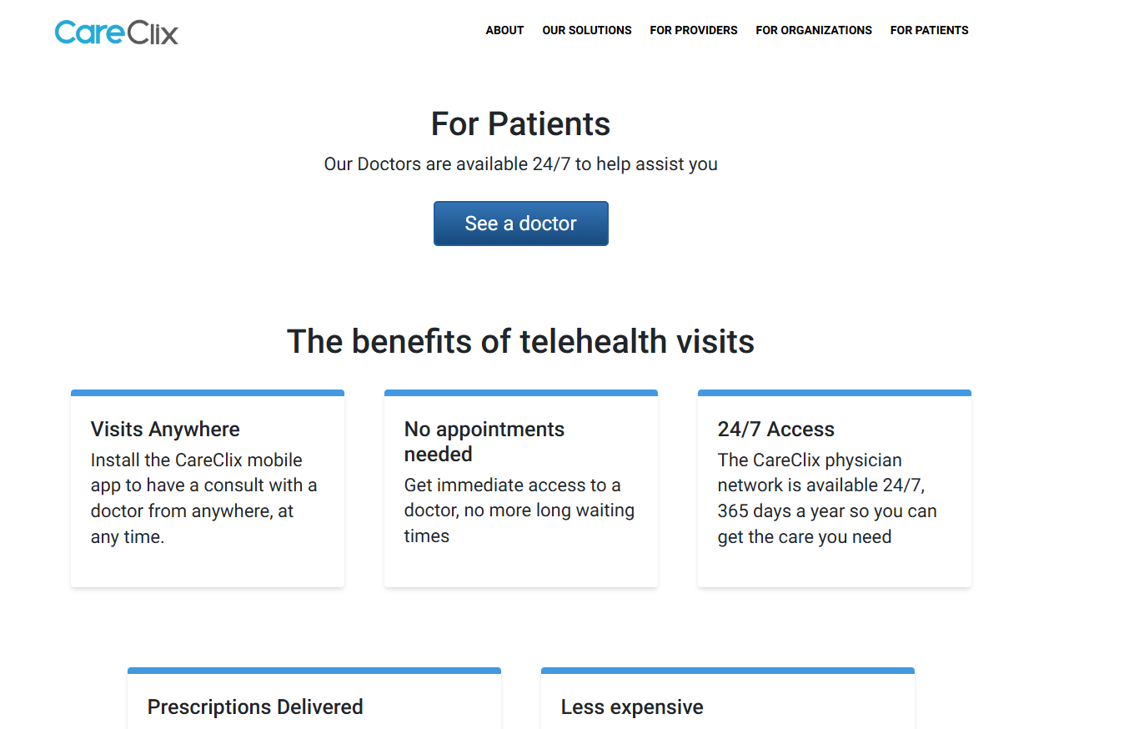
Task: Open the For Organizations menu
Action: (814, 30)
